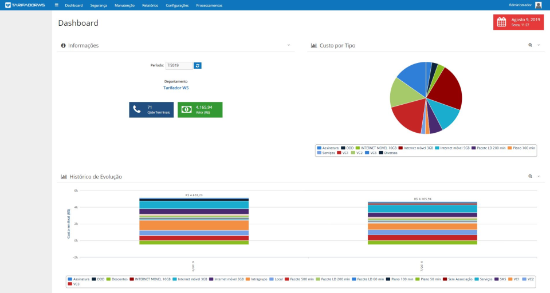Collapse the Custo por Tipo panel
The width and height of the screenshot is (550, 293).
[539, 45]
